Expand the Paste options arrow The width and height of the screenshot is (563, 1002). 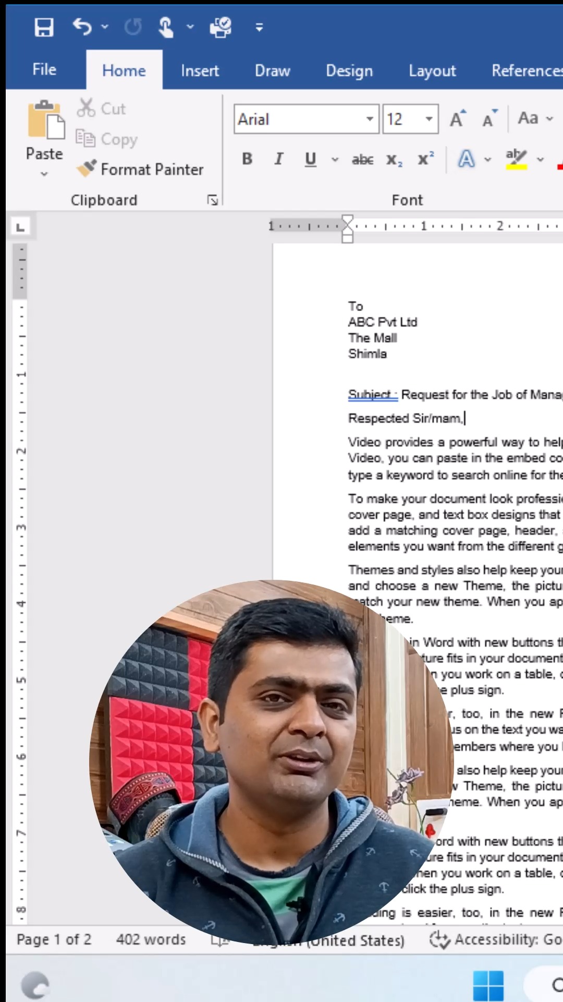(44, 174)
